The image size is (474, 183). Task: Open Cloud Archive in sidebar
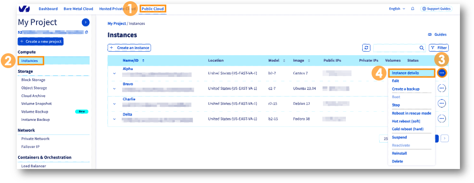point(33,96)
